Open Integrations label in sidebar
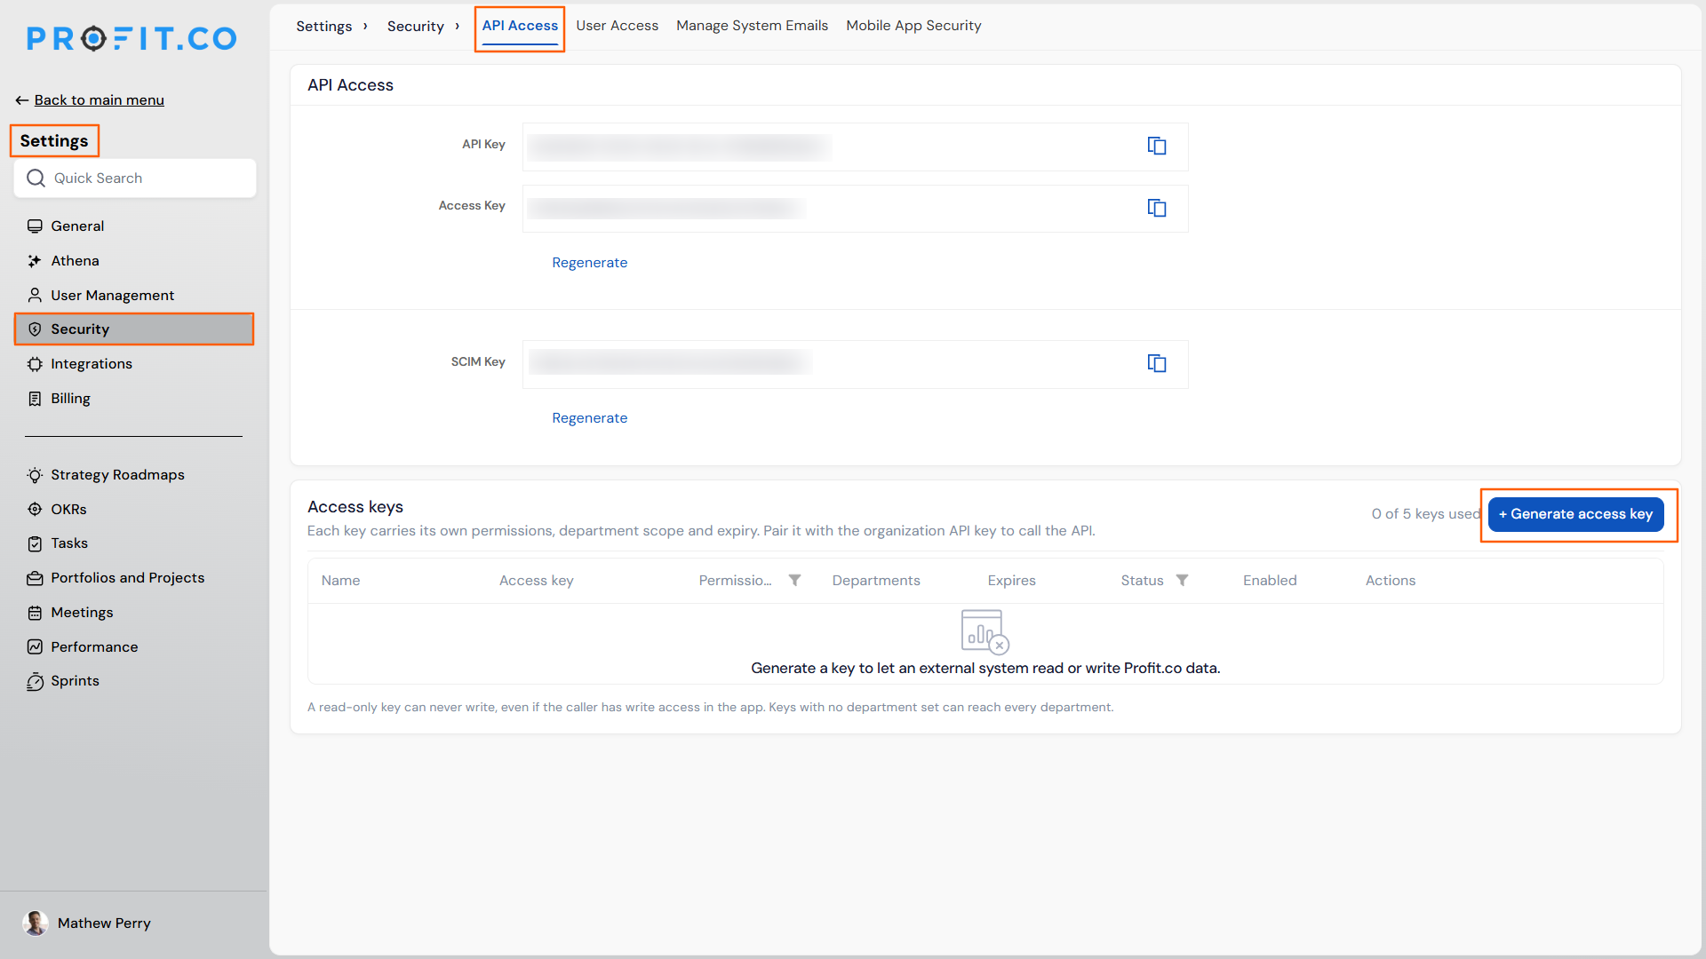The width and height of the screenshot is (1706, 959). point(92,364)
